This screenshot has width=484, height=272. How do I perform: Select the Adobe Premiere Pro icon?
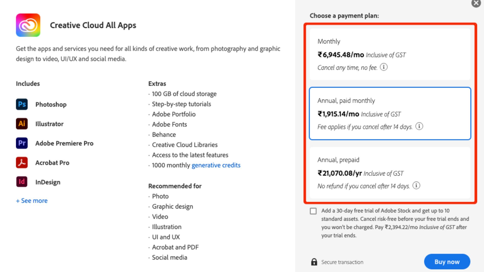pos(22,143)
